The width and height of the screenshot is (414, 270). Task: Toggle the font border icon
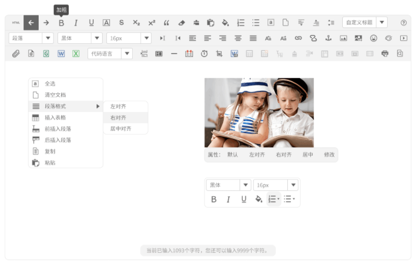[x=106, y=23]
